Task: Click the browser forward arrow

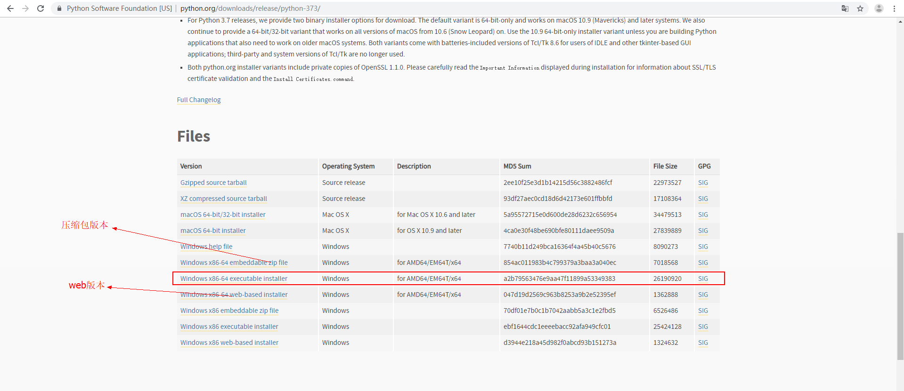Action: pyautogui.click(x=25, y=8)
